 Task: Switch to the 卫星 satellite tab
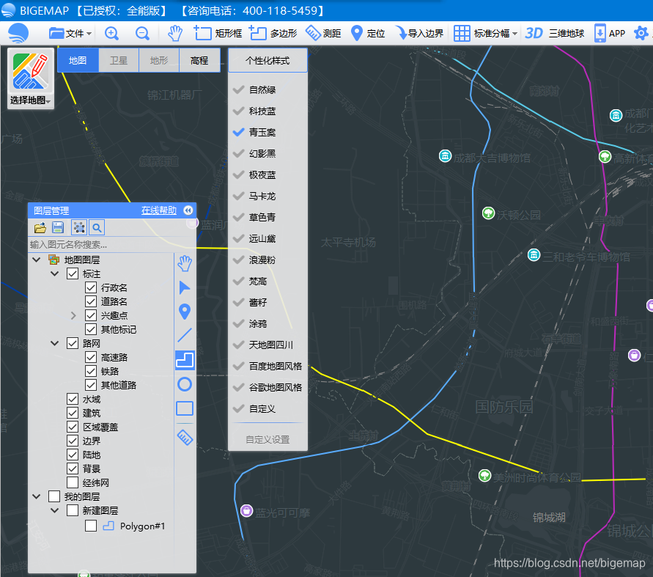pos(119,60)
